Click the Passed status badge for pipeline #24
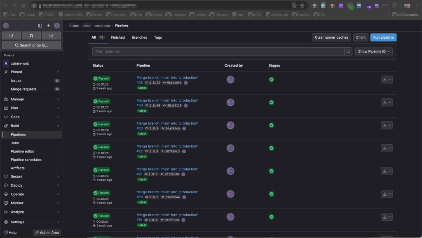 (101, 101)
